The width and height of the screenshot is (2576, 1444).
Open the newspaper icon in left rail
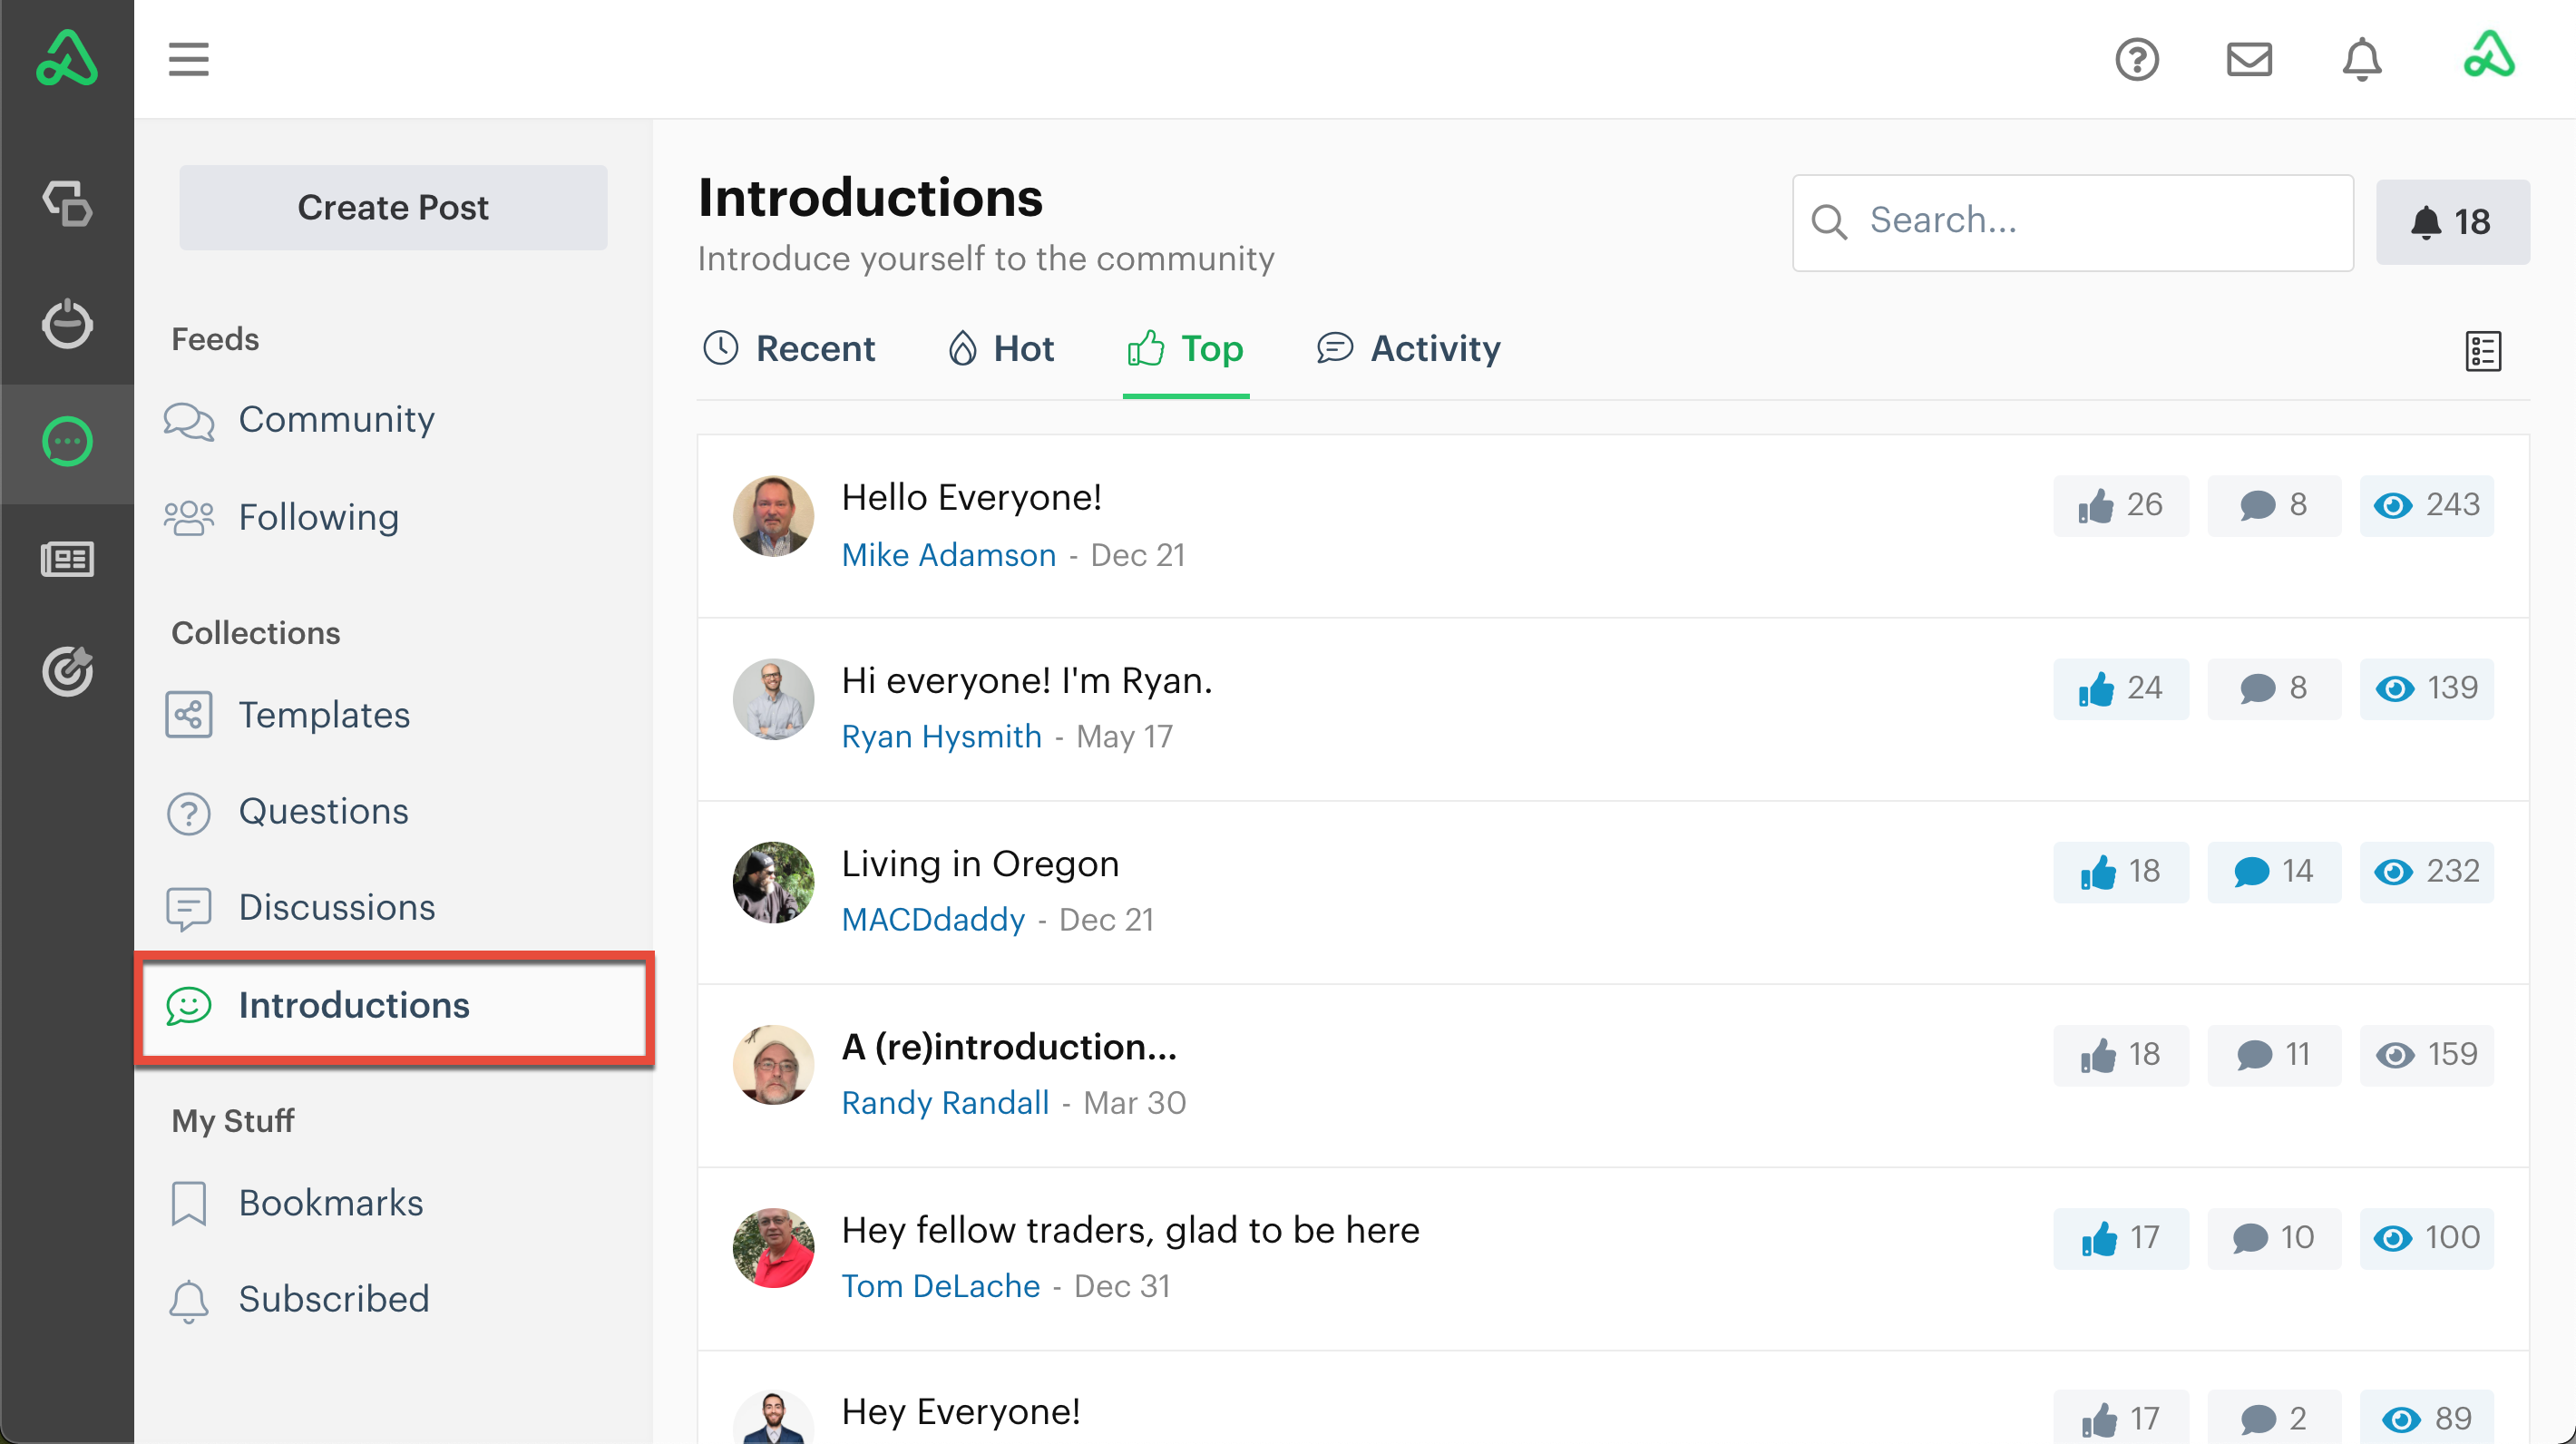tap(67, 559)
